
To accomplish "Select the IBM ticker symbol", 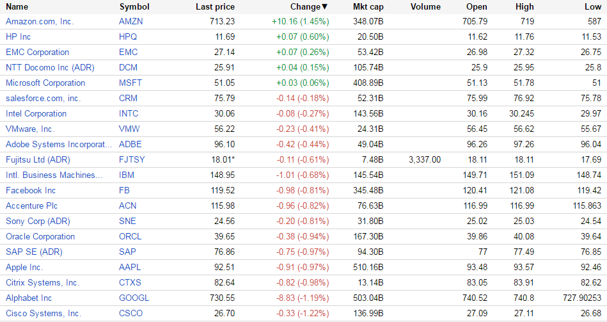I will (x=127, y=175).
